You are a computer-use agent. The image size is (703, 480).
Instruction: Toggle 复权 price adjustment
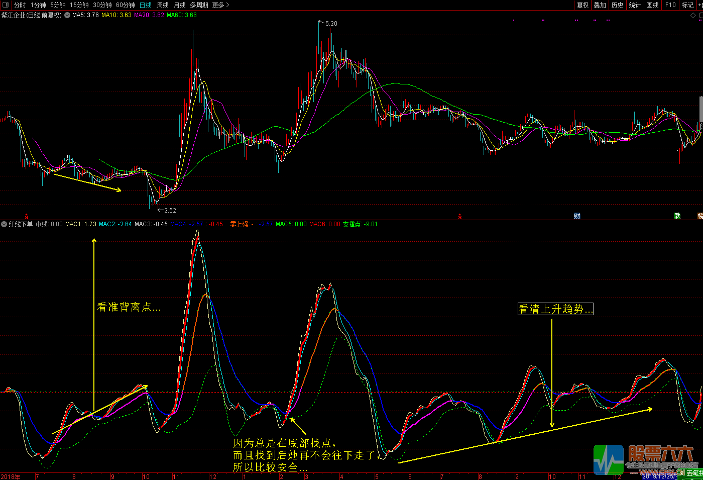pos(582,5)
